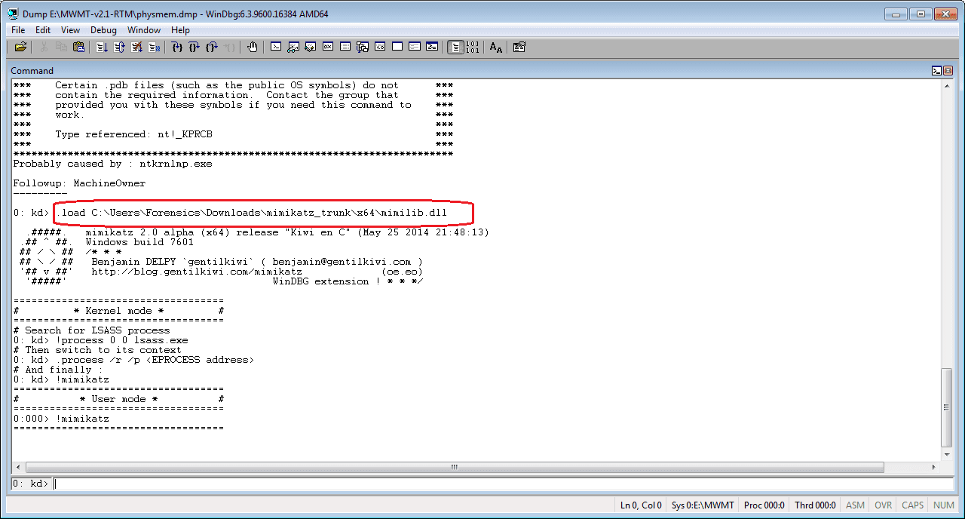Click the Step Into toolbar icon
Viewport: 965px width, 519px height.
click(x=176, y=47)
